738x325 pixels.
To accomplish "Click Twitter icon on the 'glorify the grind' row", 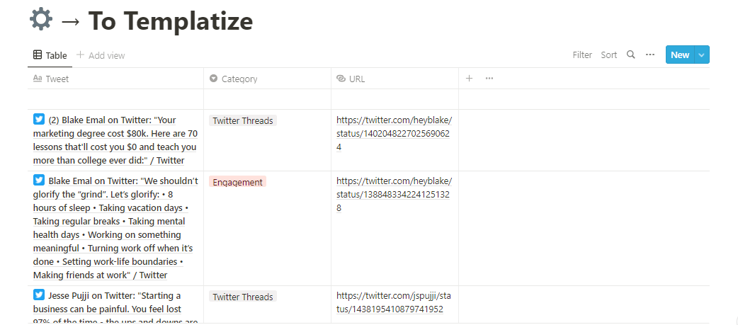I will pyautogui.click(x=39, y=181).
